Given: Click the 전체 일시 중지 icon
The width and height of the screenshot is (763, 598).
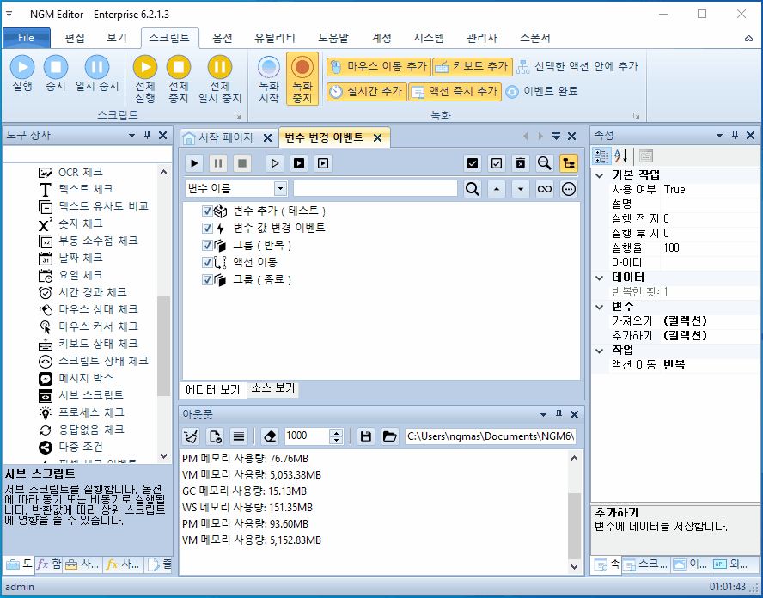Looking at the screenshot, I should (x=219, y=67).
